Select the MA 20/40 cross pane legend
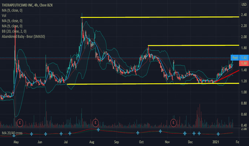 (x=12, y=133)
